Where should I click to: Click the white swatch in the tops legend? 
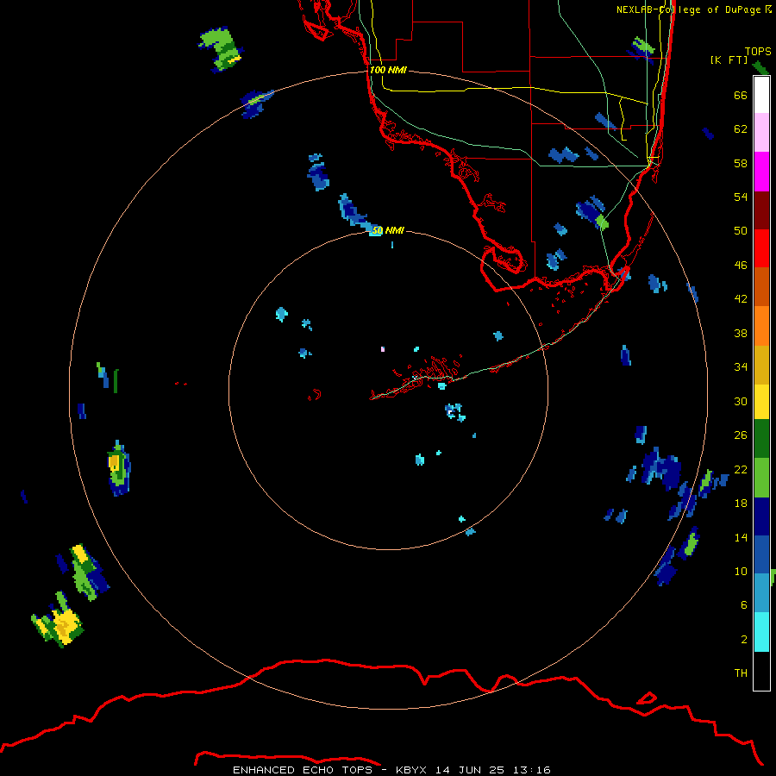pos(761,95)
